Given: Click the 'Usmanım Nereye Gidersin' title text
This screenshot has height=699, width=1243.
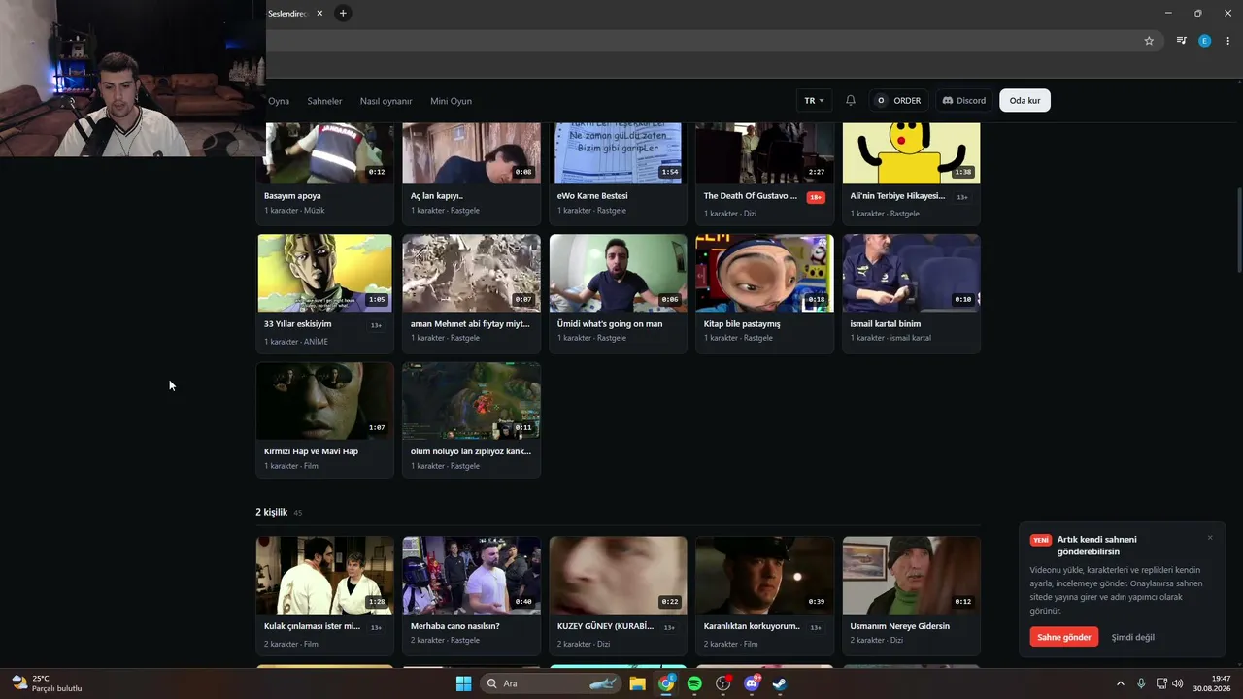Looking at the screenshot, I should pyautogui.click(x=900, y=626).
